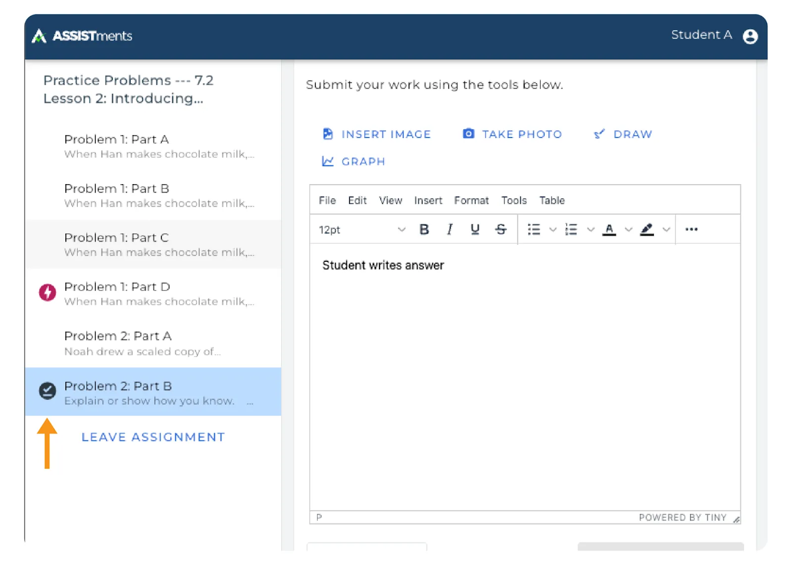Click the pink lightning icon for Problem 1 Part D
The width and height of the screenshot is (792, 577).
tap(48, 292)
